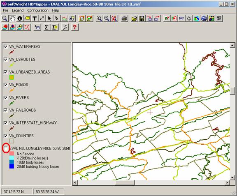Click the rainbow color map icon

[x=196, y=18]
